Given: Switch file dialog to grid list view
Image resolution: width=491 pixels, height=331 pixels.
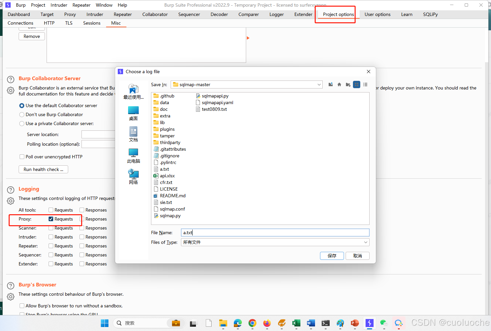Looking at the screenshot, I should (x=357, y=84).
